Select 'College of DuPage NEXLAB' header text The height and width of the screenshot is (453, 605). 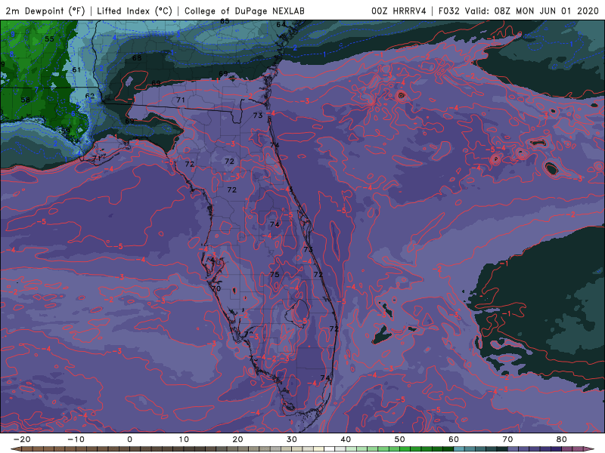[244, 11]
